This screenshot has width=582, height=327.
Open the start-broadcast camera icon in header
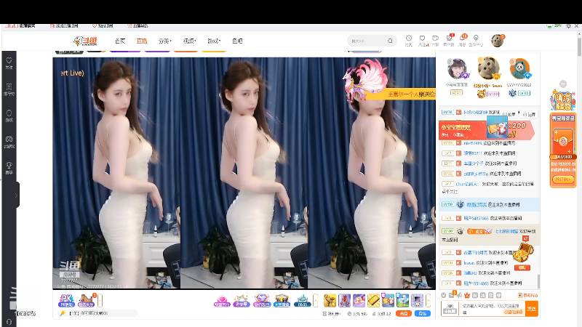pos(435,40)
